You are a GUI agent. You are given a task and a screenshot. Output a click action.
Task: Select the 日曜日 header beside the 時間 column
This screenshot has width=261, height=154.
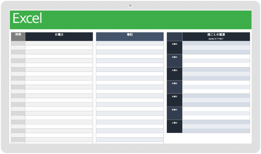coord(59,37)
